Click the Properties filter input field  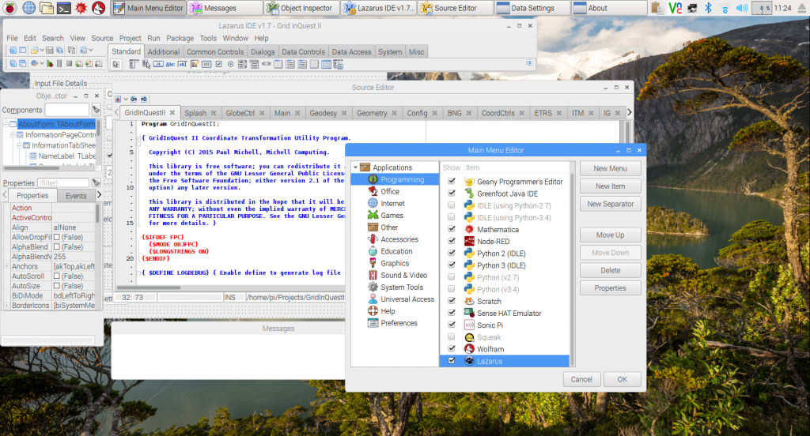63,182
